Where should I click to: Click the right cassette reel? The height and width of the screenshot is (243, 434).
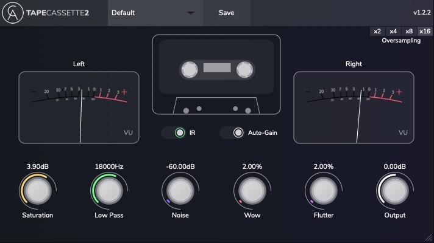click(244, 70)
